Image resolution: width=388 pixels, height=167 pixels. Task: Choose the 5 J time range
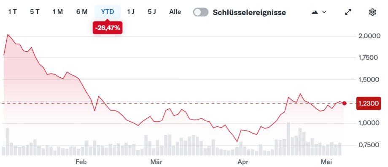click(152, 12)
